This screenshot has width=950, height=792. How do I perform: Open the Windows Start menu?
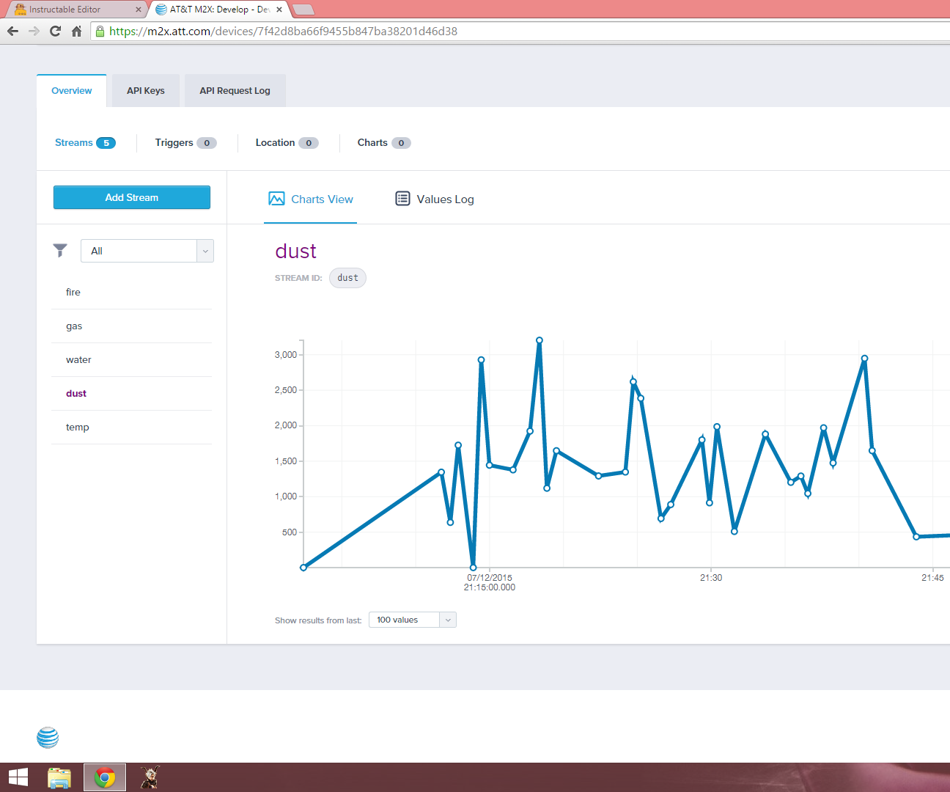click(x=18, y=777)
